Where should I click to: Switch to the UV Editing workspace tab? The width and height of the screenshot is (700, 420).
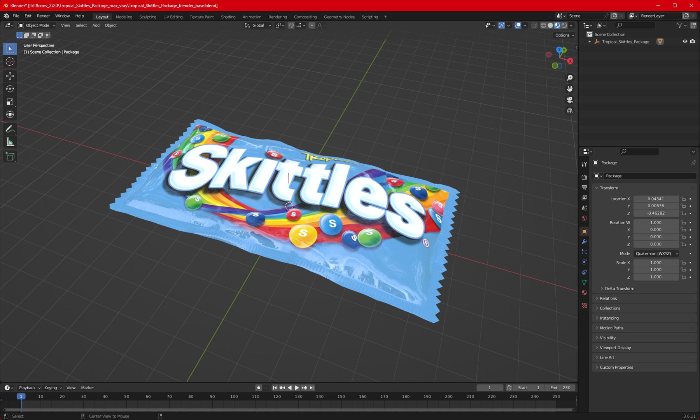[173, 17]
